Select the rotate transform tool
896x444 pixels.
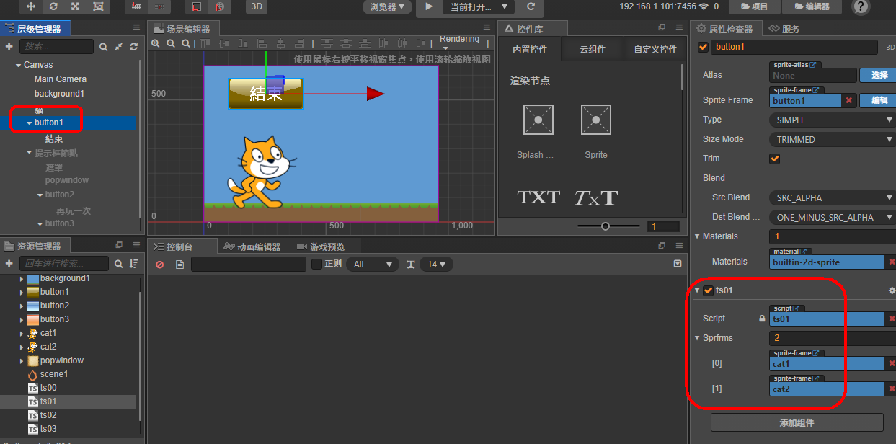(x=53, y=6)
